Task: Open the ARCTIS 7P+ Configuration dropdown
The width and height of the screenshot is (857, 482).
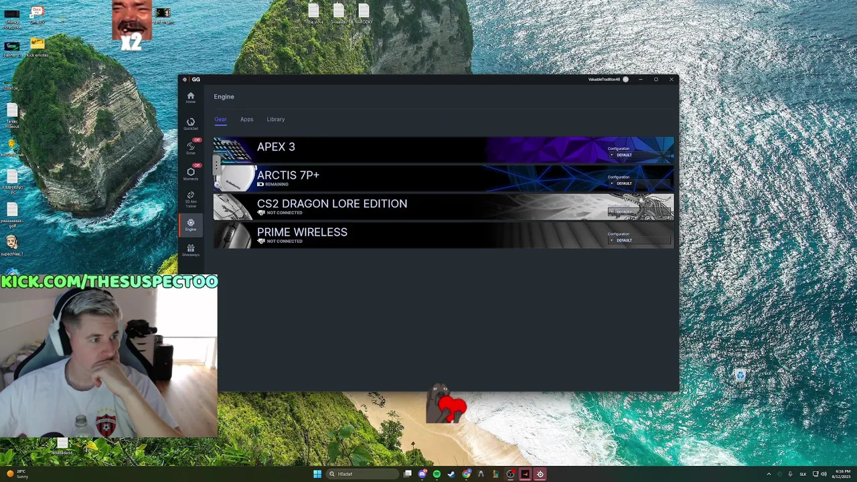Action: (638, 183)
